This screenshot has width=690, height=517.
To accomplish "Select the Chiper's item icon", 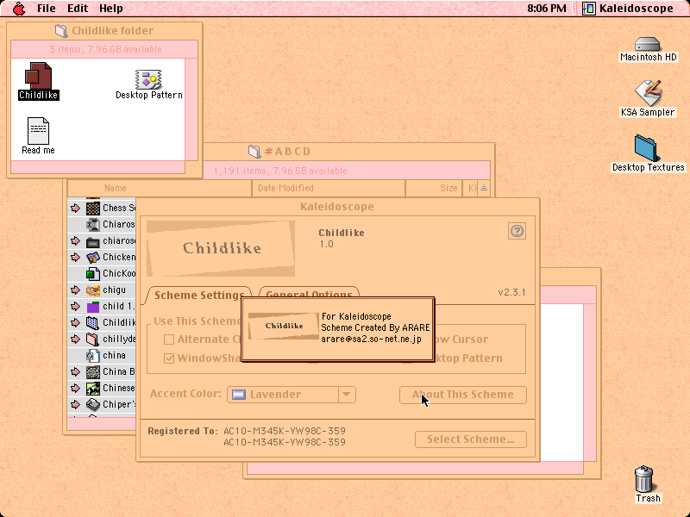I will 93,404.
